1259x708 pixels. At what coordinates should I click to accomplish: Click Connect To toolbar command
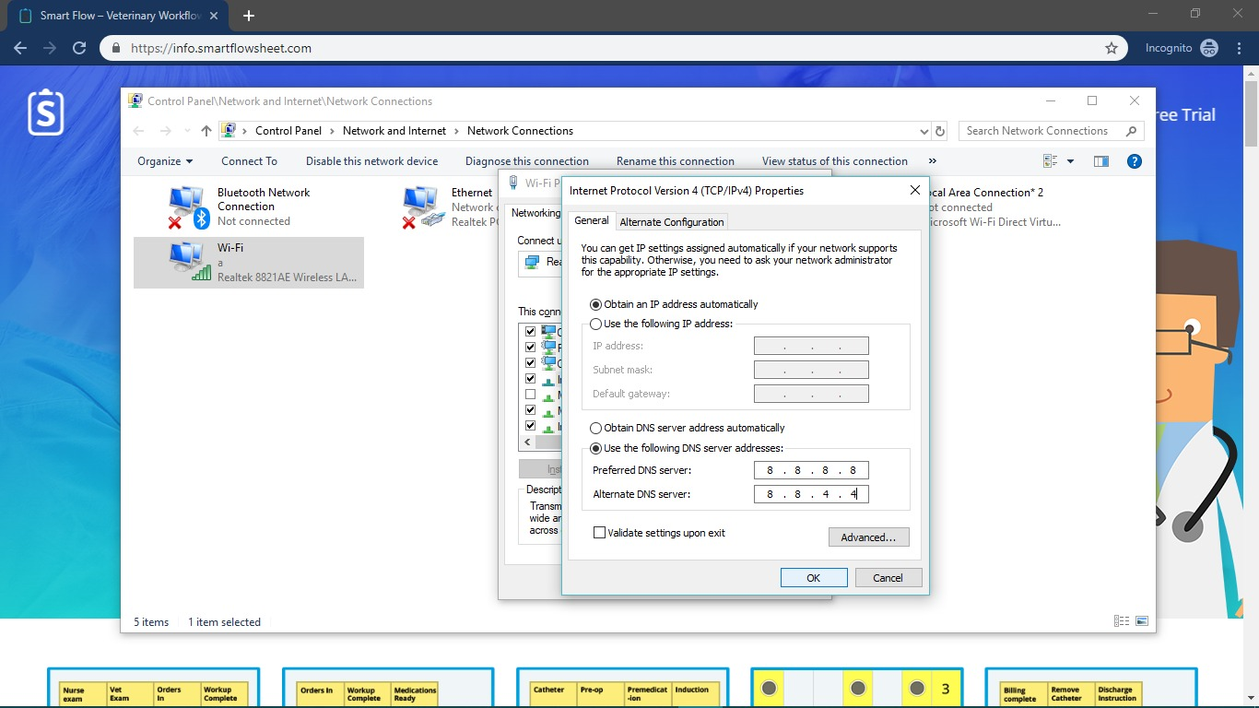click(249, 161)
